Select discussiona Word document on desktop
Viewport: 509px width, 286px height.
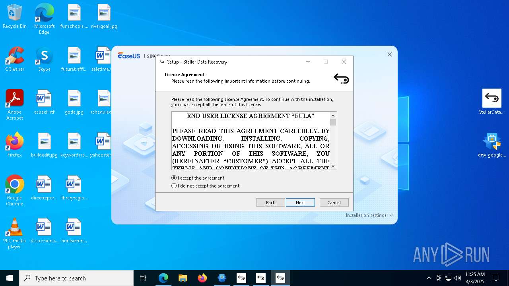pos(44,231)
